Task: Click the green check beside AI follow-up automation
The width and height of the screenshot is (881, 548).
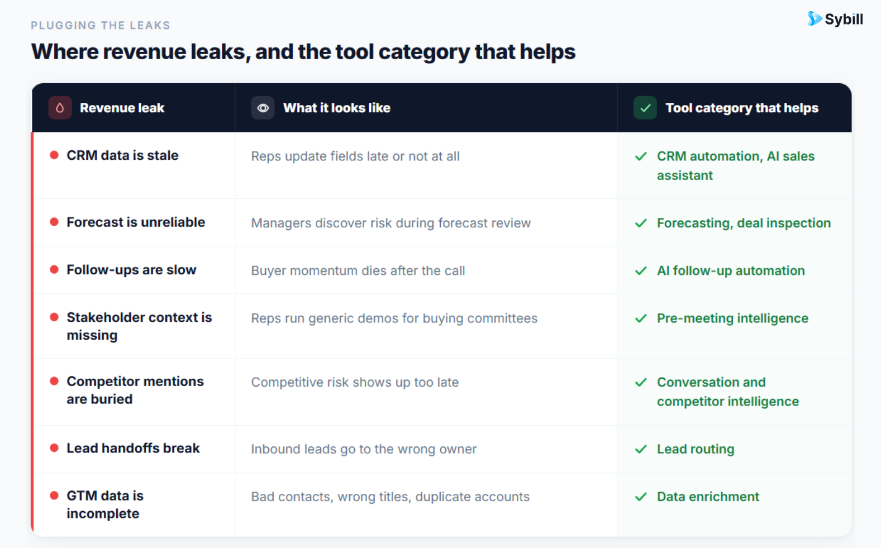Action: coord(641,271)
